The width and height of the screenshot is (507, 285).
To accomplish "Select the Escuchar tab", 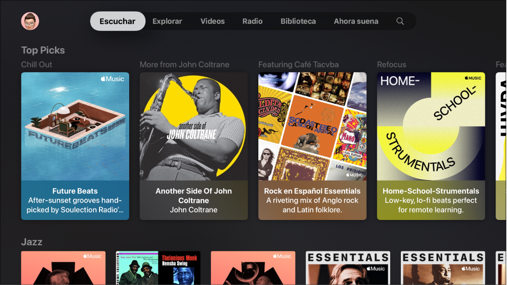I will (117, 21).
